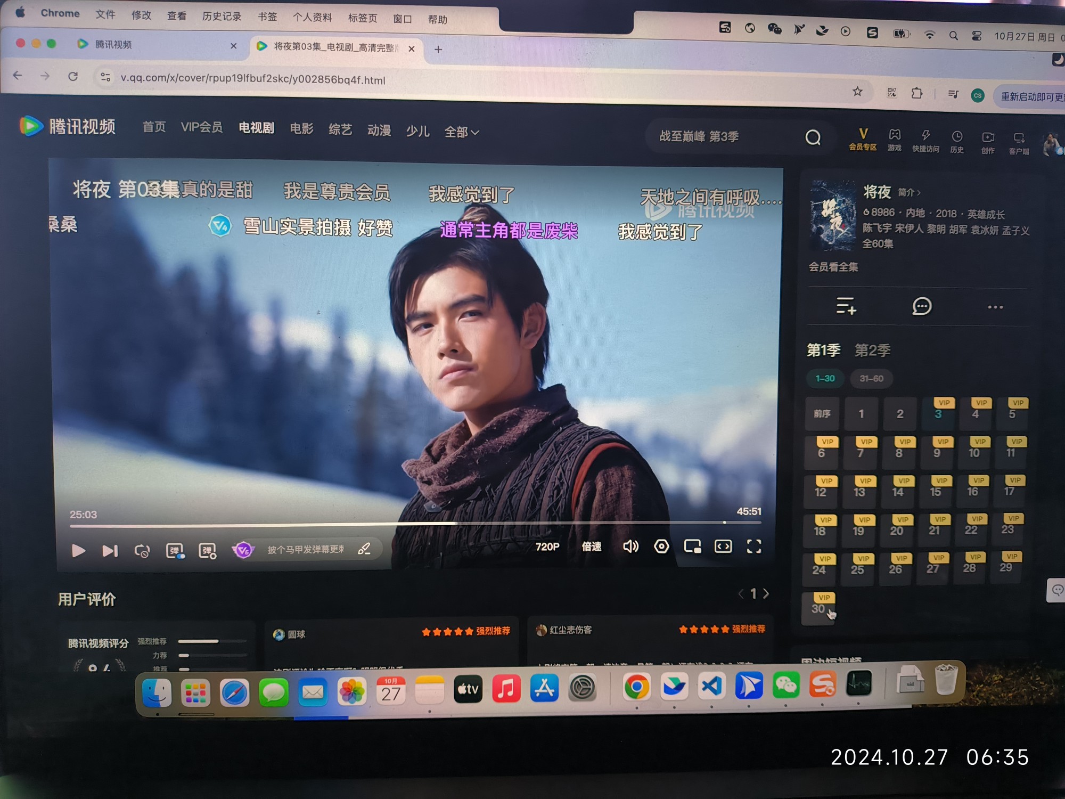The height and width of the screenshot is (799, 1065).
Task: Open the comments bubble icon in sidebar
Action: point(922,306)
